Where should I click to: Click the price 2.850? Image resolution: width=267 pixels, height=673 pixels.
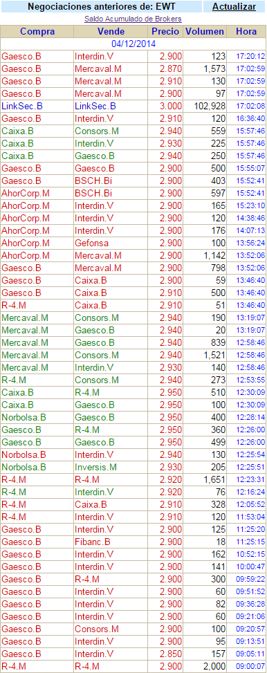[x=171, y=654]
